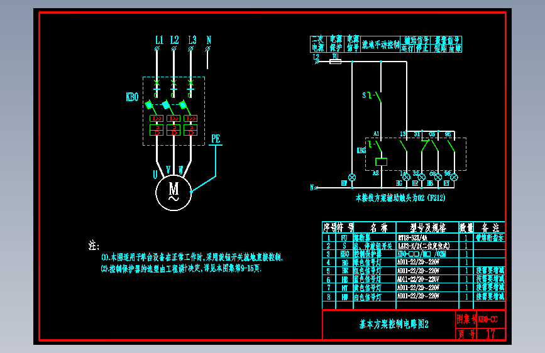Select note line (1) about knob switch control
This screenshot has height=353, width=545.
(x=192, y=258)
